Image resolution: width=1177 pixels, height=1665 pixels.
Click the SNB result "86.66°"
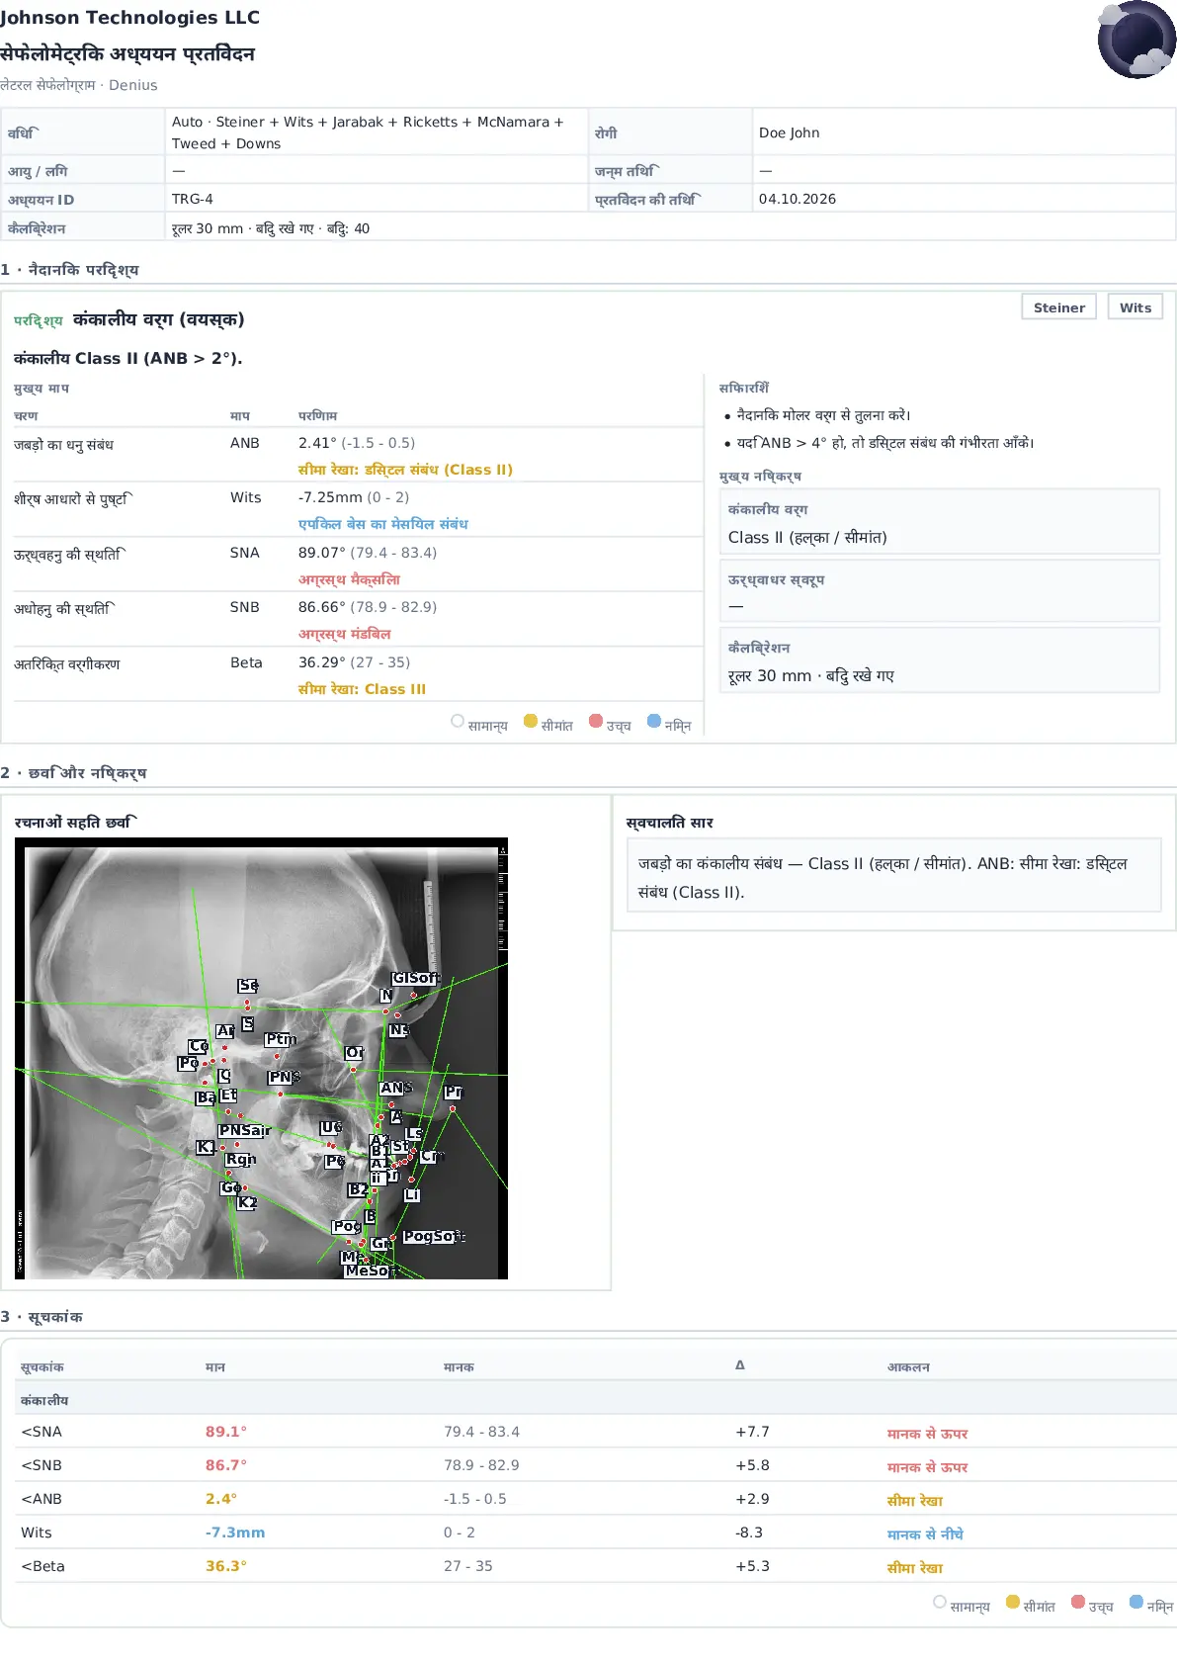click(x=322, y=607)
